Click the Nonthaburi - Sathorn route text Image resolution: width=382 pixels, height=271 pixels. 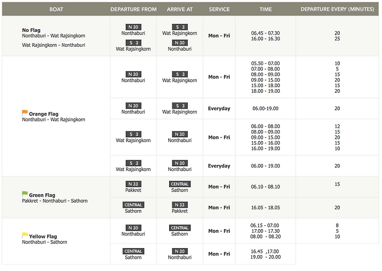click(45, 242)
